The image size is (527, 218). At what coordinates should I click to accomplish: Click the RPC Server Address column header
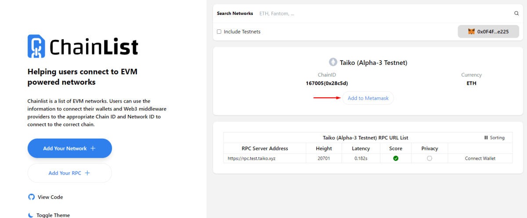click(265, 148)
